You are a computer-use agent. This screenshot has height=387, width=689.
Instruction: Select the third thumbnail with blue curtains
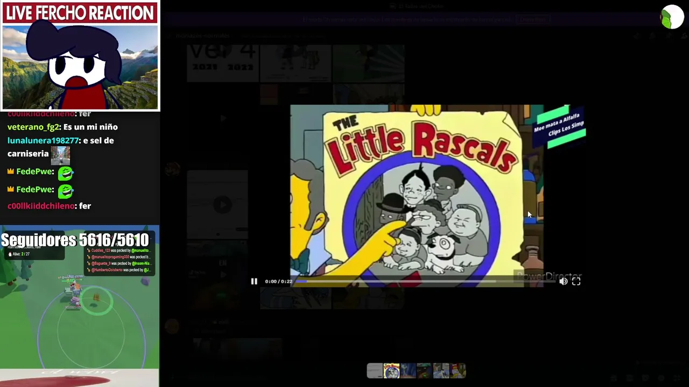point(407,371)
